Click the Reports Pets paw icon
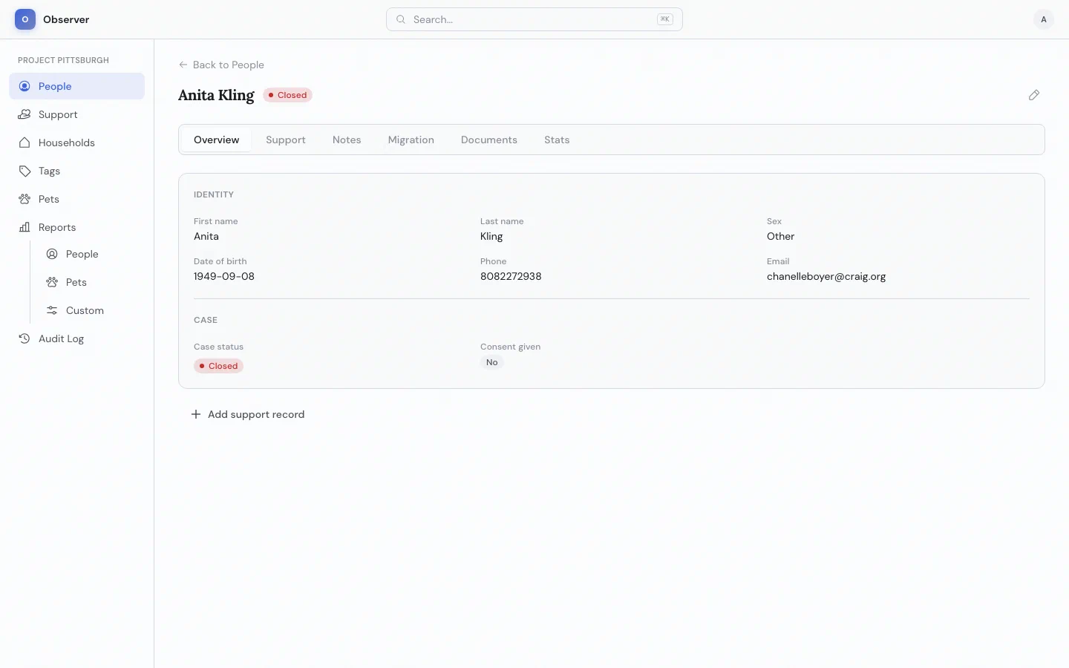The height and width of the screenshot is (668, 1069). 52,282
